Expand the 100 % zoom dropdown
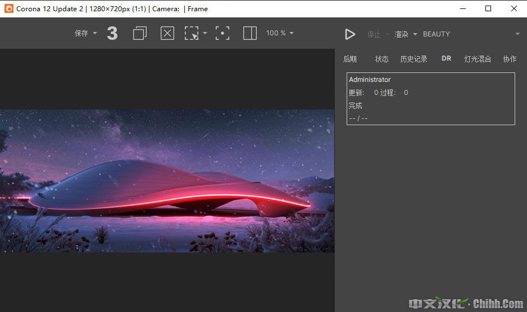The height and width of the screenshot is (312, 527). coord(280,34)
